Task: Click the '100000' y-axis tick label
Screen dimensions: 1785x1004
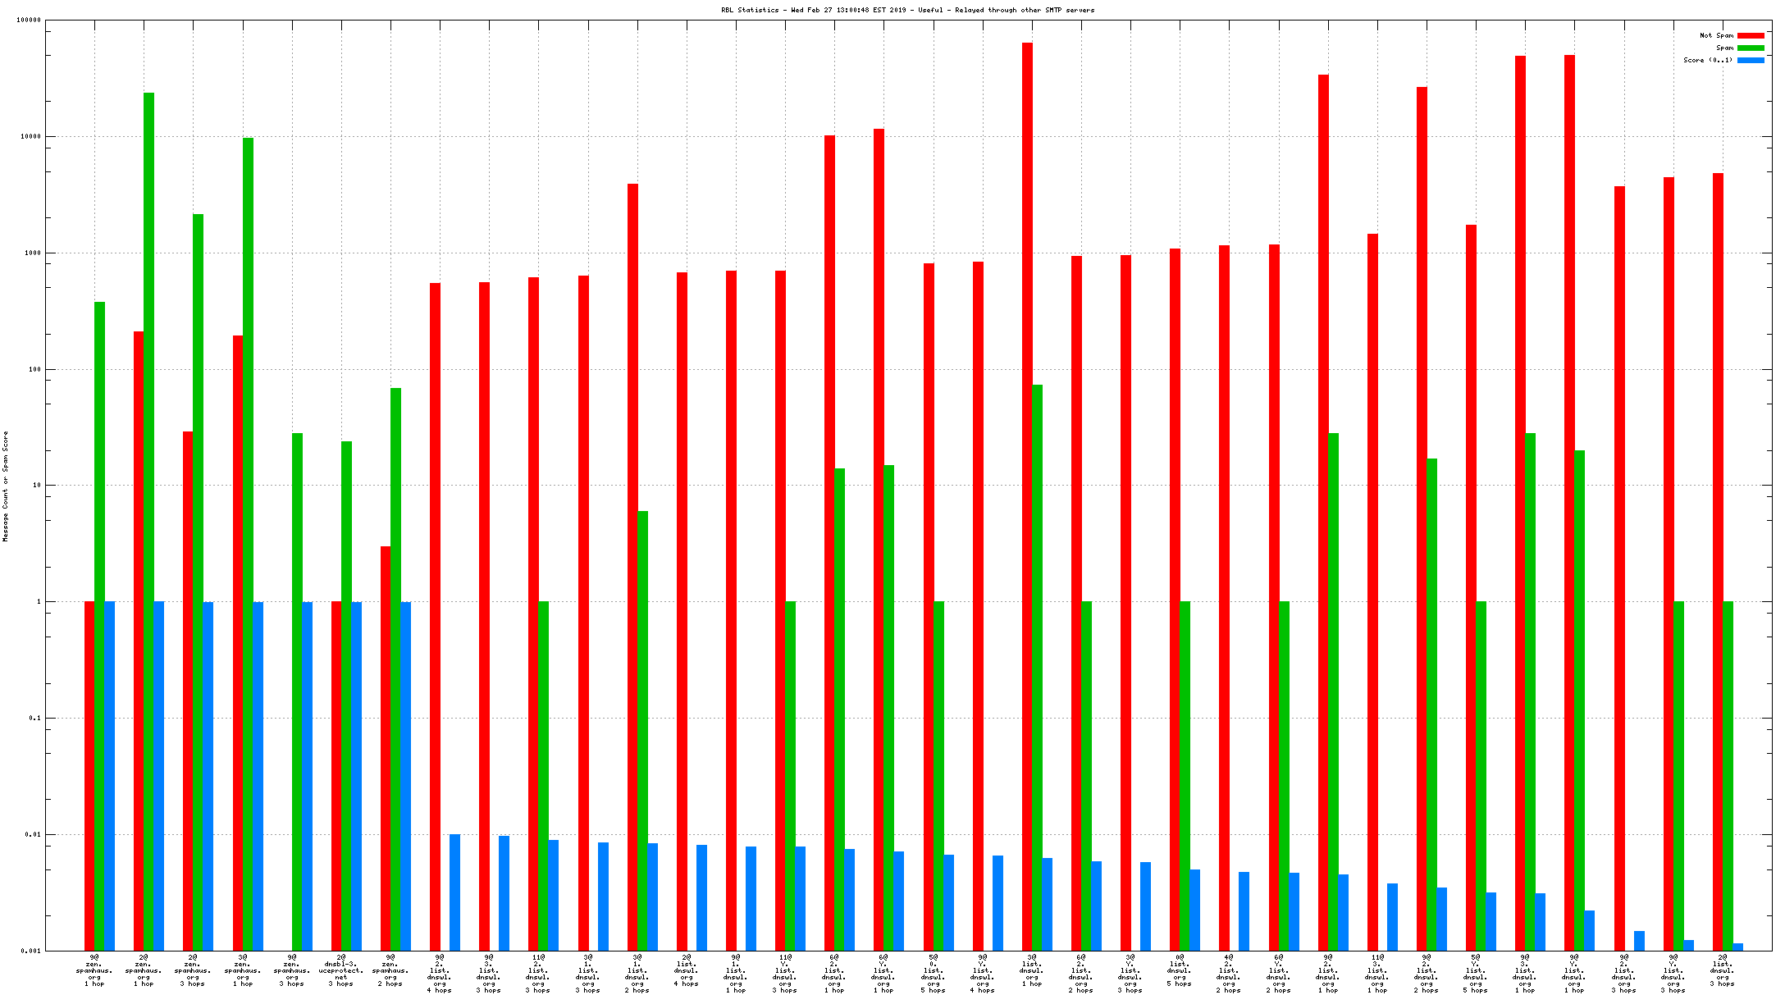Action: click(28, 21)
